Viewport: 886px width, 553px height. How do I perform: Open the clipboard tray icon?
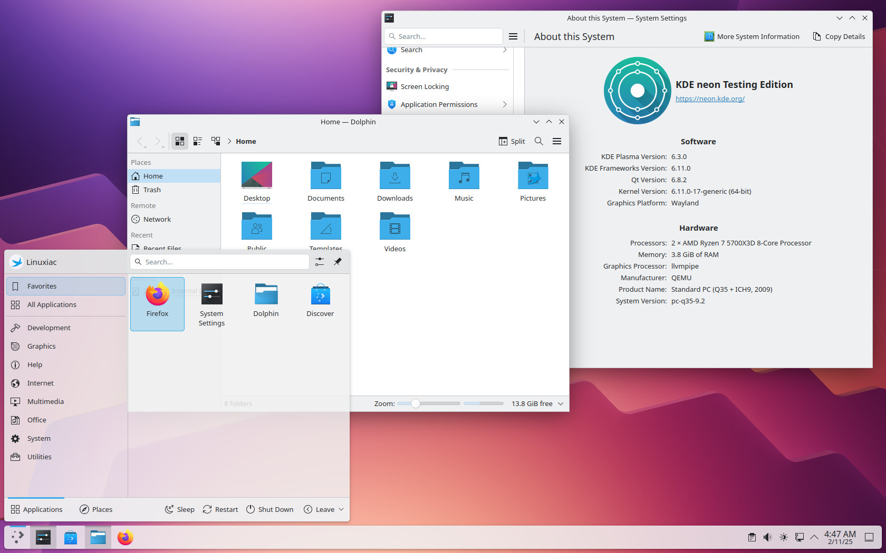click(752, 537)
